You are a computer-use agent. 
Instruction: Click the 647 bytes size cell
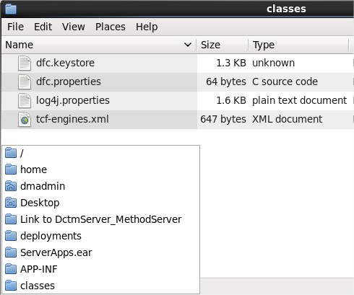[x=223, y=119]
